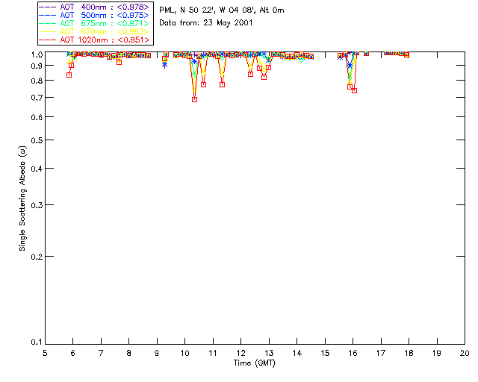Click the AOT 1020nm legend entry
The width and height of the screenshot is (478, 382).
pos(95,40)
